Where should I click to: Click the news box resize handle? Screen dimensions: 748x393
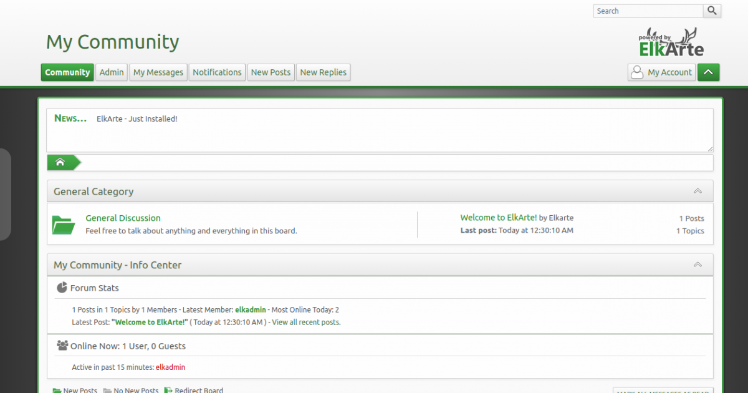click(710, 148)
